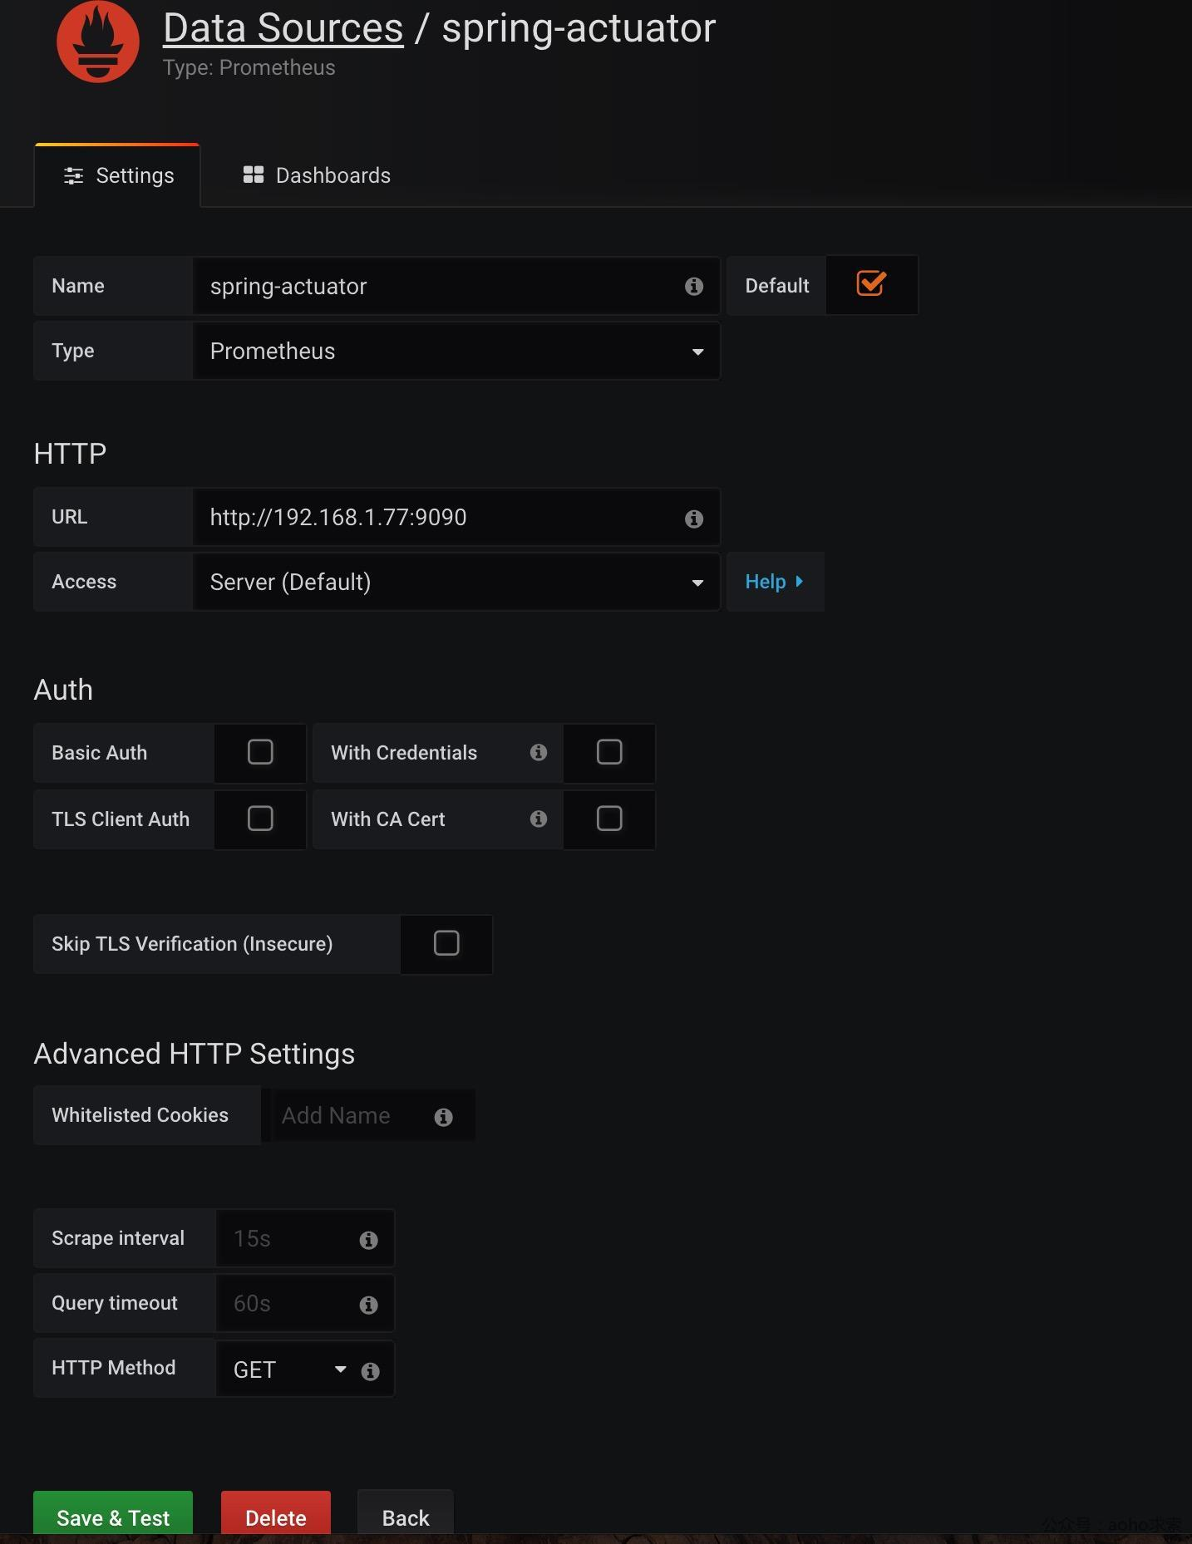Image resolution: width=1192 pixels, height=1544 pixels.
Task: Uncheck the Default data source checkbox
Action: coord(871,284)
